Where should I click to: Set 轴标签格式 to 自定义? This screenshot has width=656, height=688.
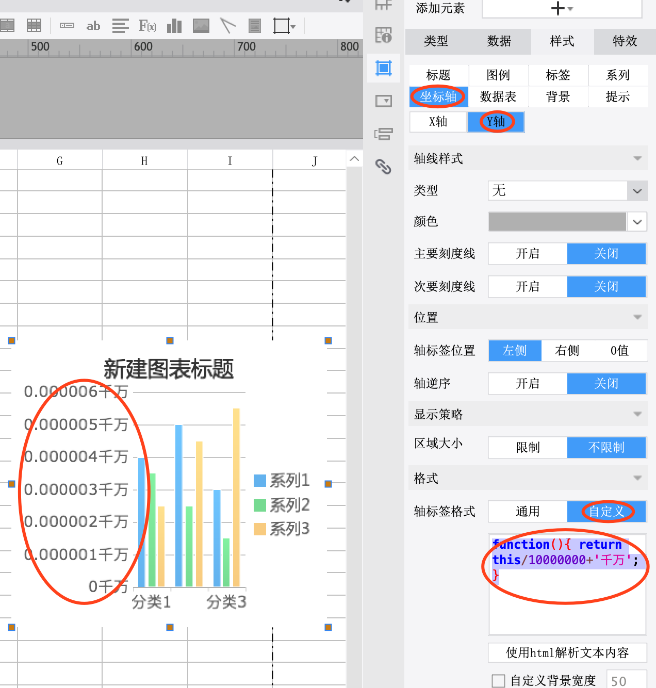tap(606, 512)
